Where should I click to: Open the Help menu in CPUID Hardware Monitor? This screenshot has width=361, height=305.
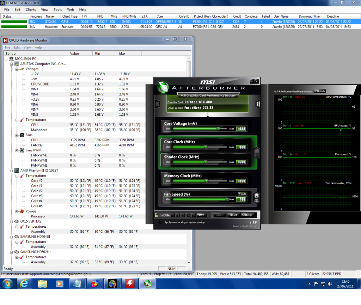click(38, 48)
